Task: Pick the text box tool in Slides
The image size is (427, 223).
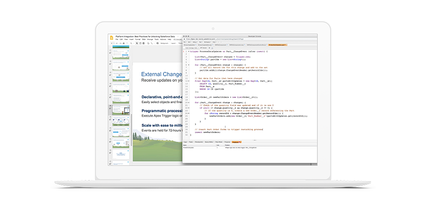Action: tap(140, 43)
